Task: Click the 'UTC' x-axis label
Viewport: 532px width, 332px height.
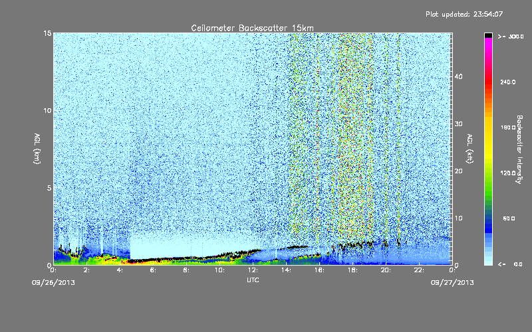Action: [253, 280]
